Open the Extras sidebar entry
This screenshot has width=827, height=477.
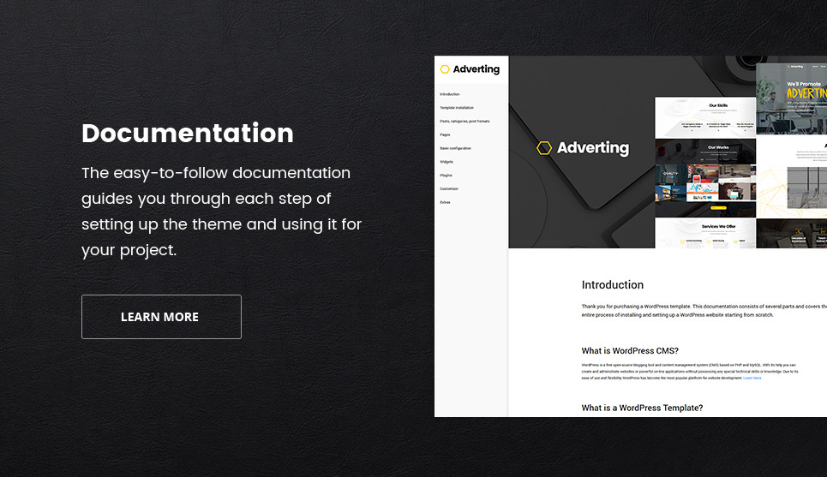coord(445,202)
